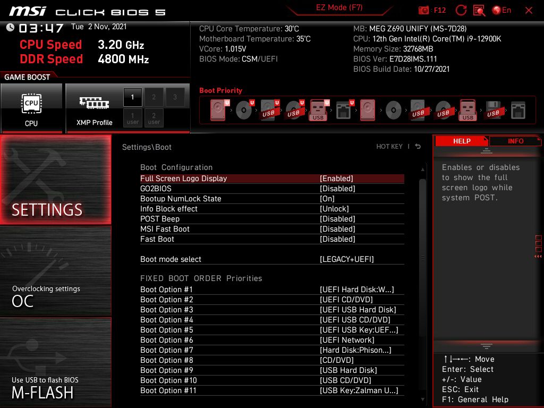Click the top grip handle of help panel
544x408 pixels.
tap(486, 151)
